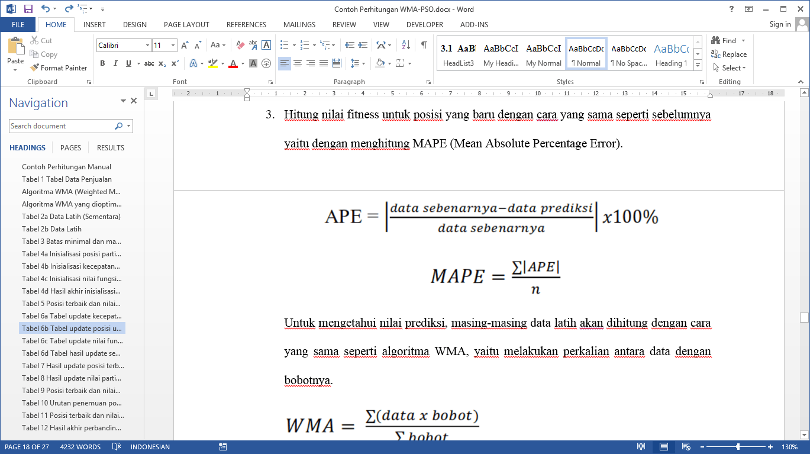Click the Replace button
The height and width of the screenshot is (454, 810).
pyautogui.click(x=734, y=54)
